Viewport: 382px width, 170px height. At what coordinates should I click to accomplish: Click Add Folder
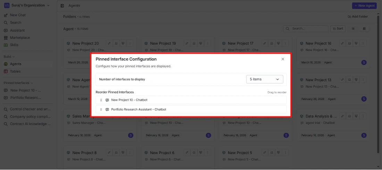pyautogui.click(x=358, y=17)
